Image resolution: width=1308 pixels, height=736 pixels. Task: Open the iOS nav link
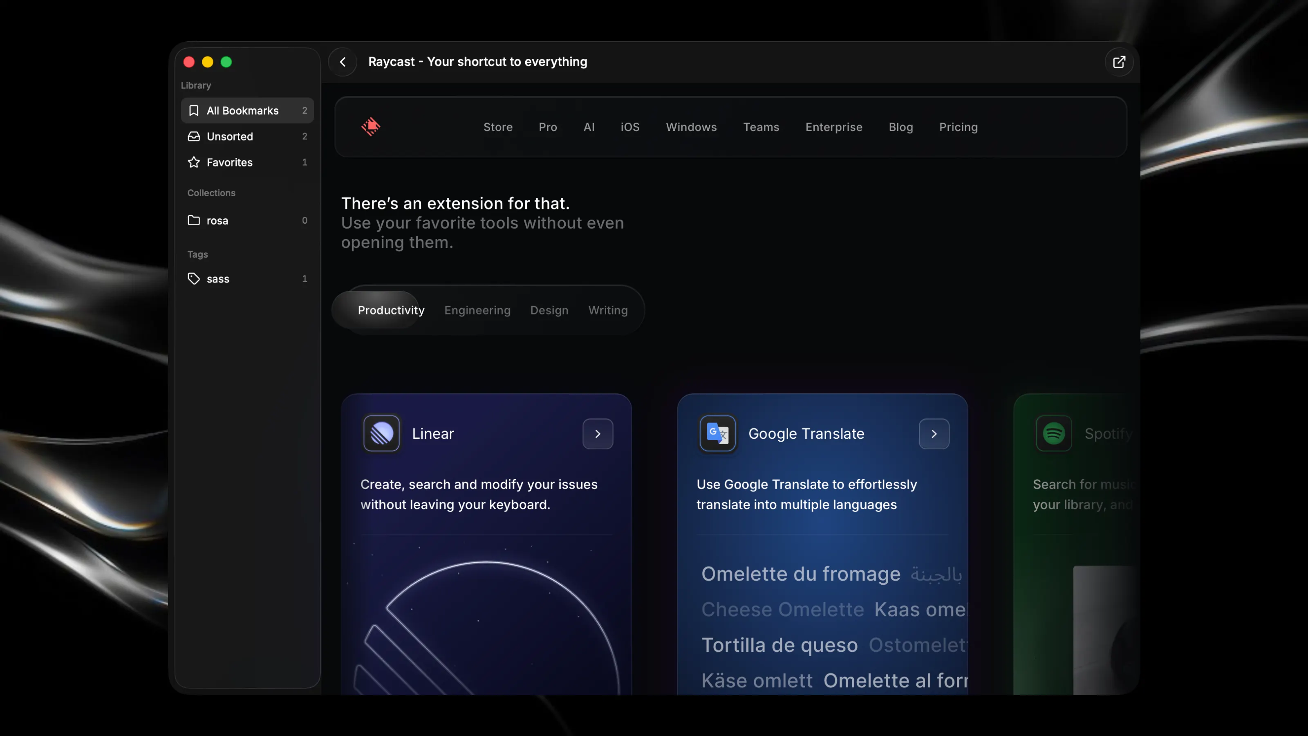coord(629,127)
